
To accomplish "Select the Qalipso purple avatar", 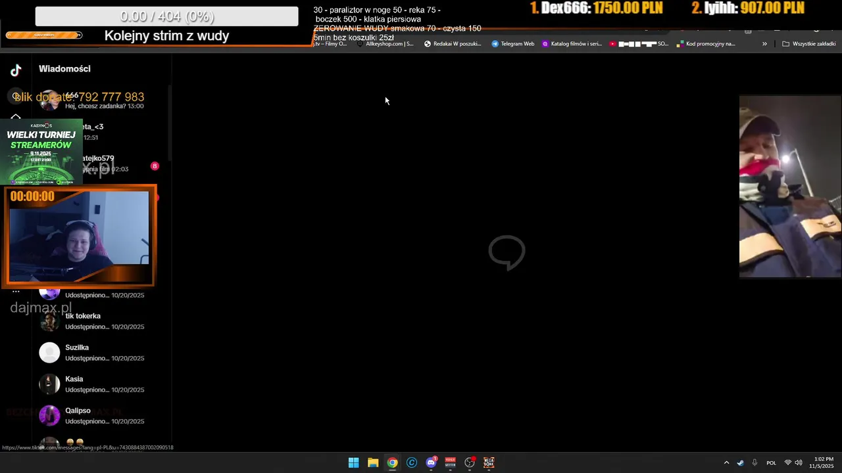I will pos(49,416).
